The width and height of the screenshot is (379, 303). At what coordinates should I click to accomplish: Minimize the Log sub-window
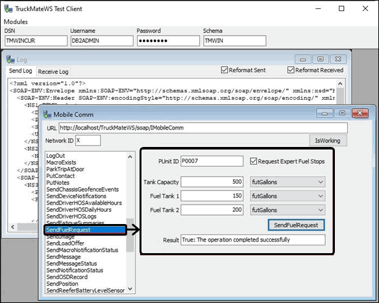[302, 60]
